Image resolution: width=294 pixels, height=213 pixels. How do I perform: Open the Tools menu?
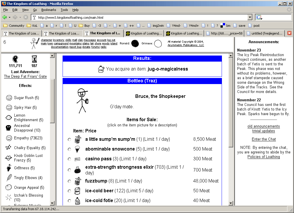pos(64,10)
